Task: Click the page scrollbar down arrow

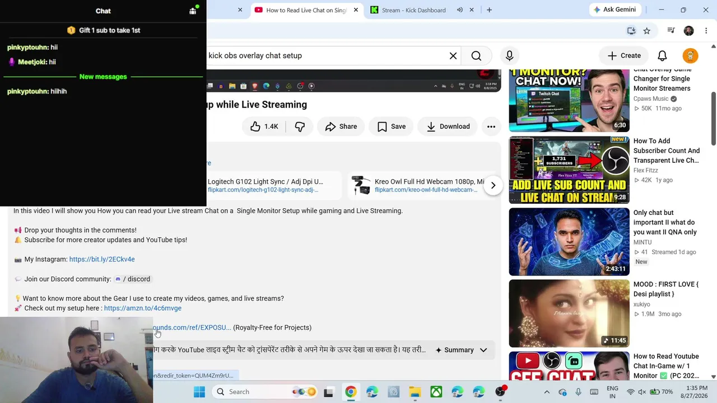Action: [x=713, y=377]
